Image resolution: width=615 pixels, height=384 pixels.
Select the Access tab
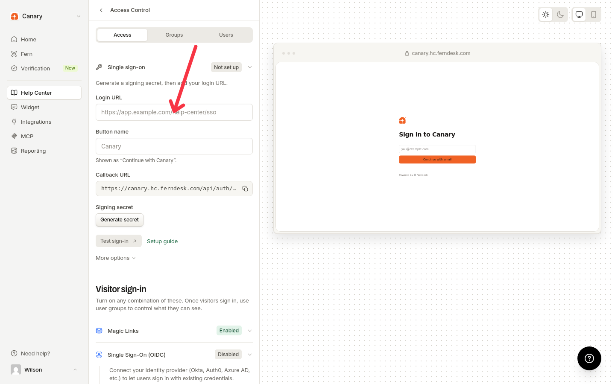pos(123,35)
